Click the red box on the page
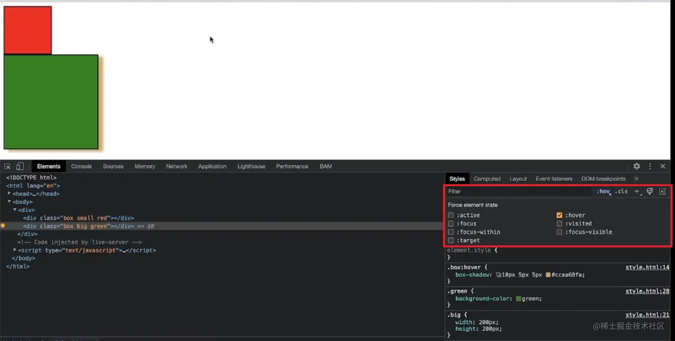Viewport: 675px width, 341px height. [28, 30]
